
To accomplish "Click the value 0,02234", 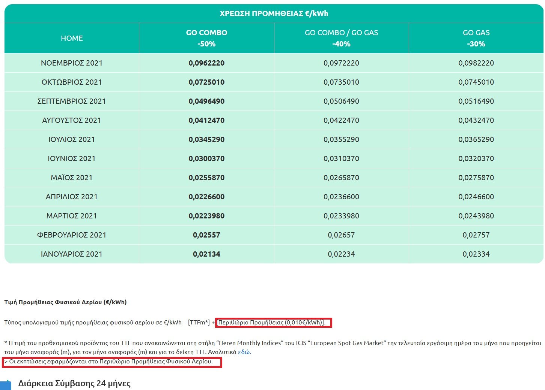I will (341, 254).
